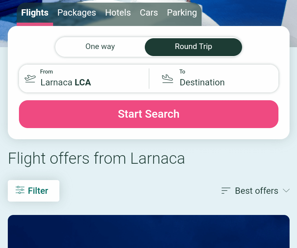Click the Flight offers from Larnaca heading
The height and width of the screenshot is (248, 297).
(x=97, y=159)
